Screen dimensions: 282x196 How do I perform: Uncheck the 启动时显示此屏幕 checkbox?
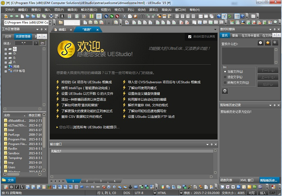(x=190, y=37)
